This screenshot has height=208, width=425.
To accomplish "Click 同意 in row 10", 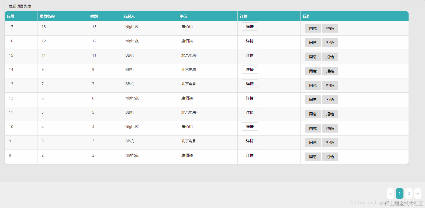I will pyautogui.click(x=313, y=128).
